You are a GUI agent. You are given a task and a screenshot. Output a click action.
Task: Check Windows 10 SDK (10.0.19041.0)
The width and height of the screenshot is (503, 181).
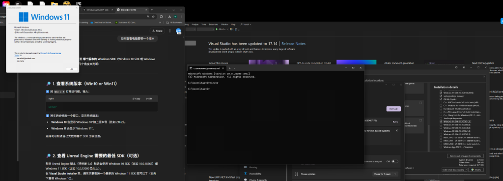(441, 131)
